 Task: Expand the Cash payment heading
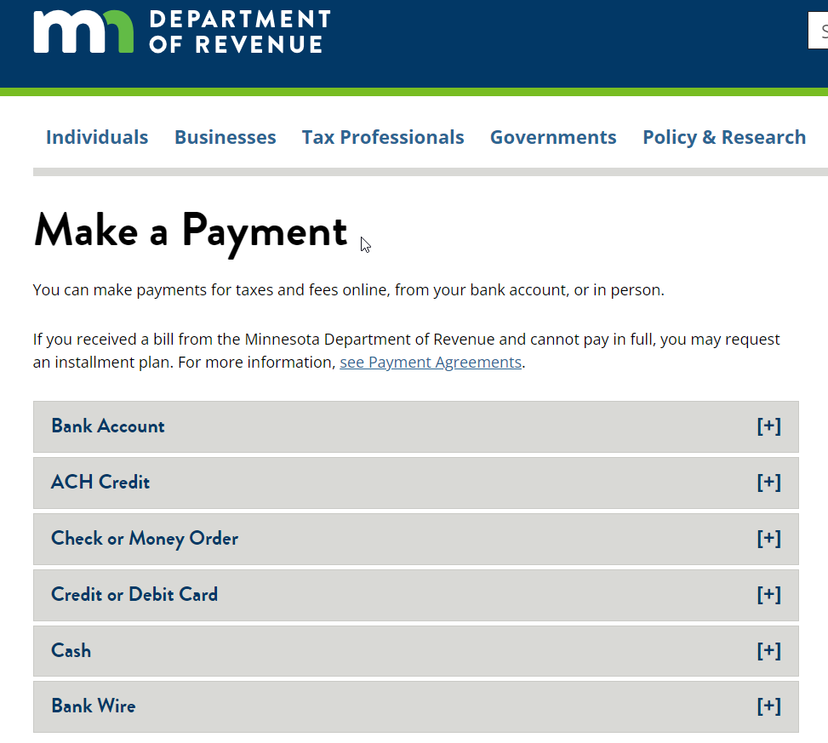pos(71,651)
